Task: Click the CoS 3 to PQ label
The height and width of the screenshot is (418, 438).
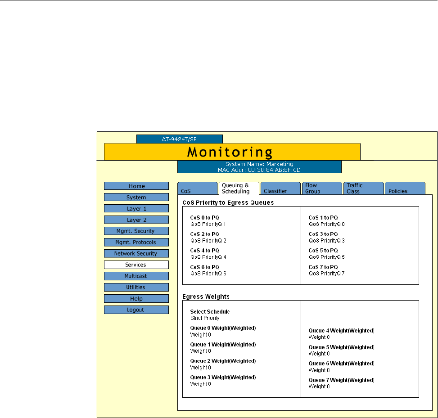Action: (323, 234)
